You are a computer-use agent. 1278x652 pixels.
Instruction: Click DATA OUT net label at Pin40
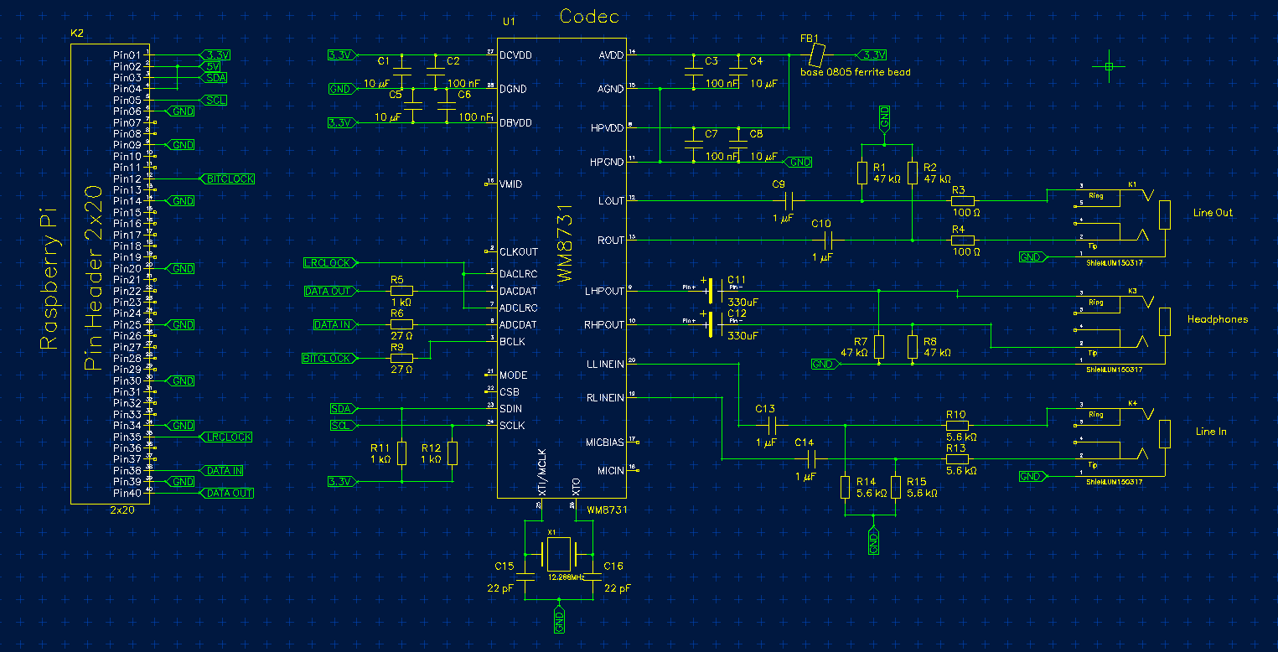click(226, 494)
